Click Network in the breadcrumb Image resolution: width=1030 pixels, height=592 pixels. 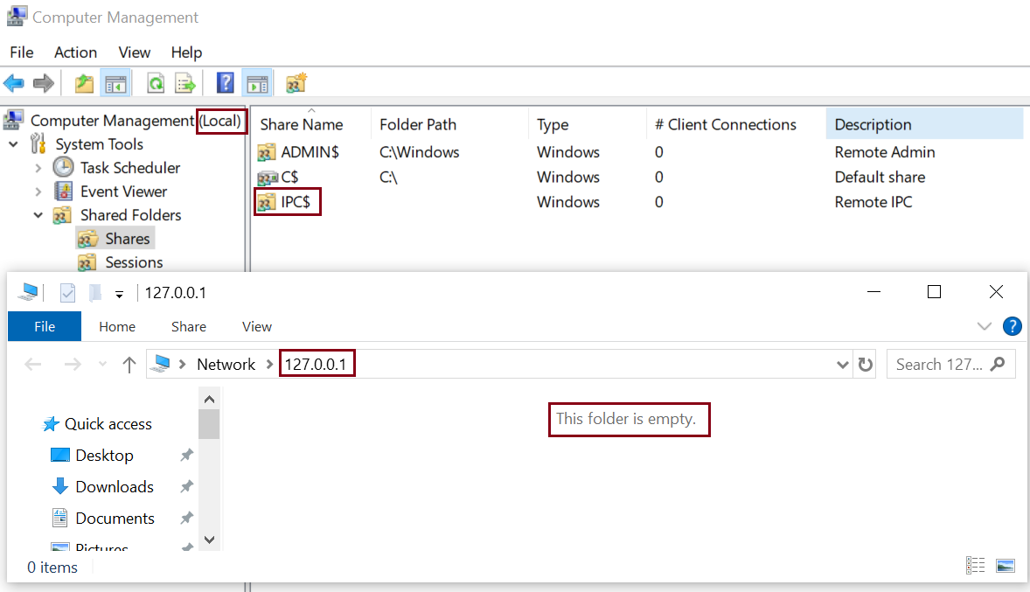coord(226,364)
